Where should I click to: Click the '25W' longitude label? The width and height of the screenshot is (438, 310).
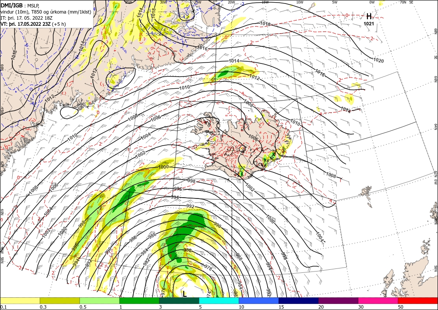(x=198, y=2)
